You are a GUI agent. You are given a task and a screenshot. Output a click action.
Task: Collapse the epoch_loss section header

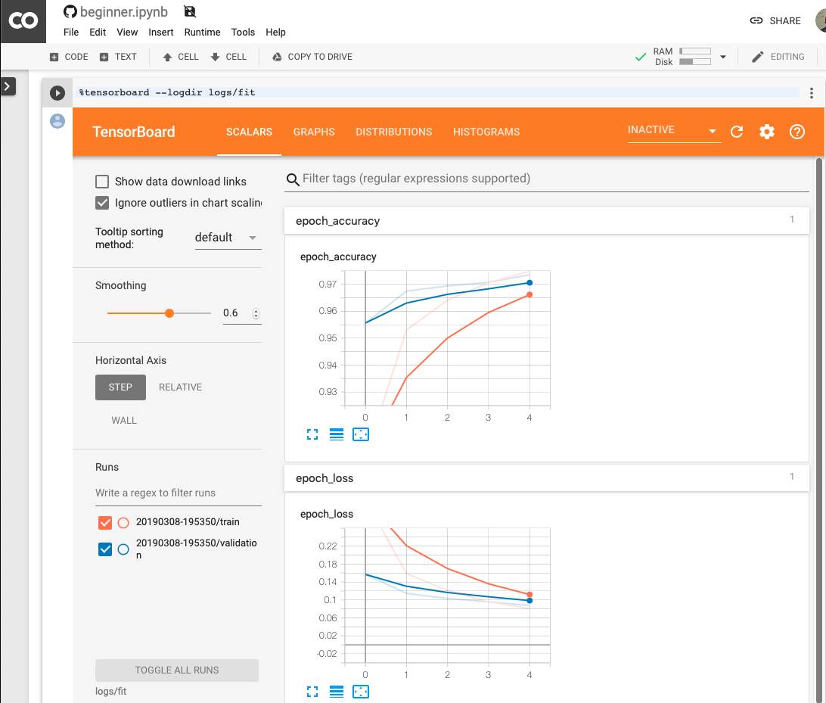click(x=546, y=478)
